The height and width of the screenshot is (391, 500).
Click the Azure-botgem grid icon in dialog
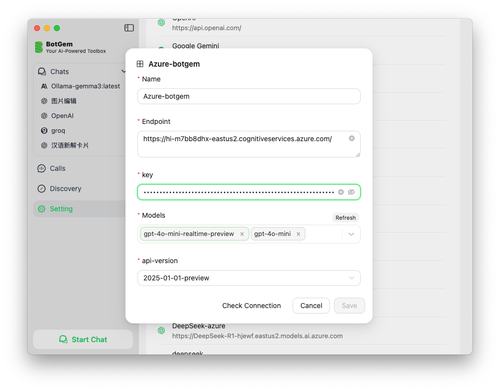click(140, 64)
